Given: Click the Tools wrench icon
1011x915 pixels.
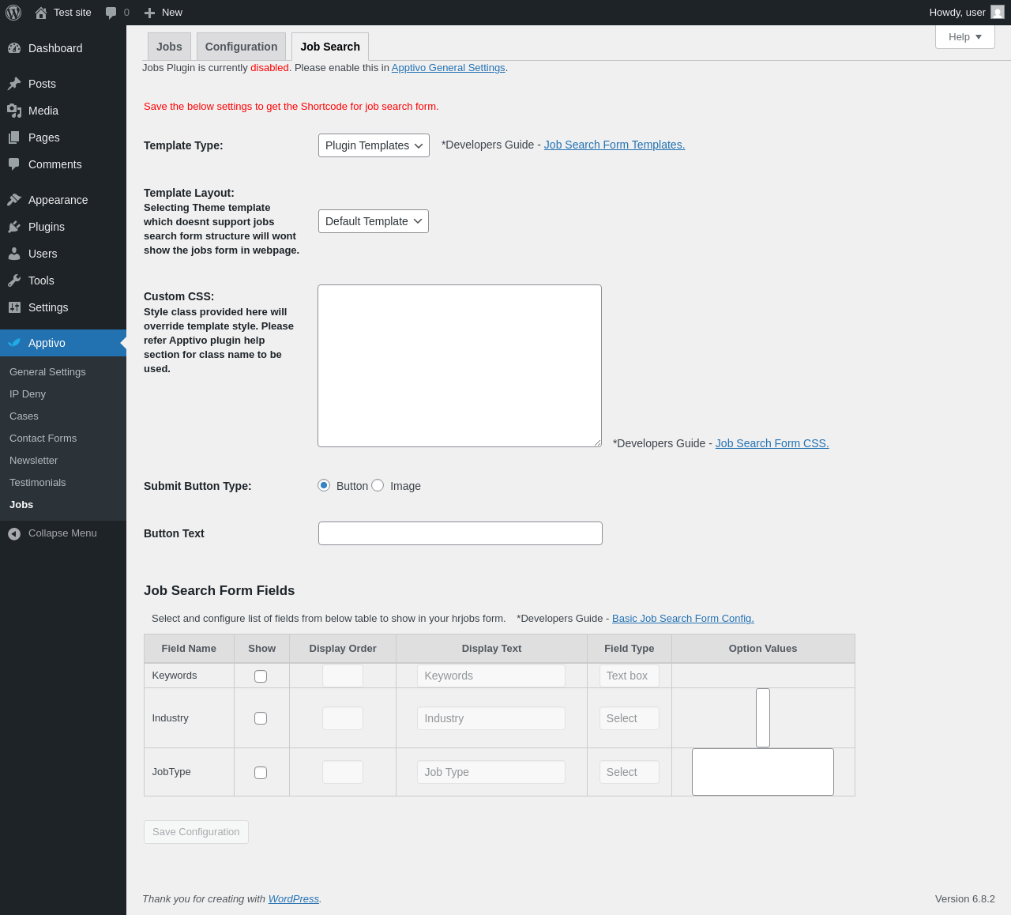Looking at the screenshot, I should coord(14,281).
